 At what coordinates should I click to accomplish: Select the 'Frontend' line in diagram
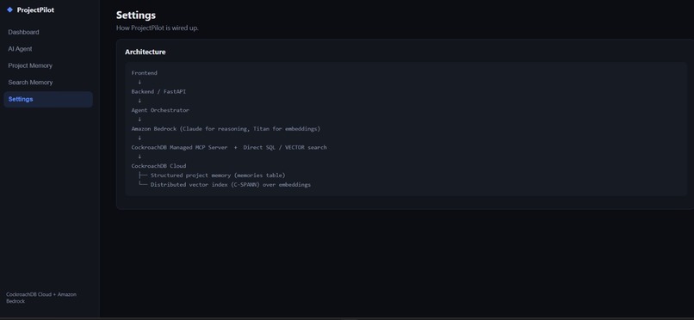coord(145,73)
